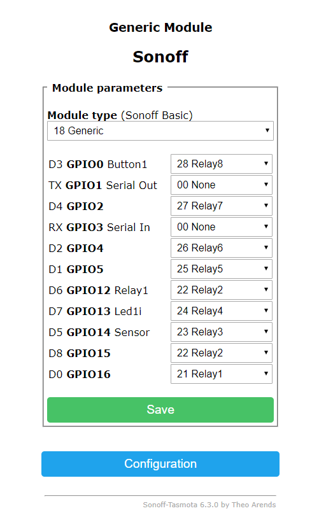Click the arrow beside 23 Relay3
The image size is (312, 527).
266,332
